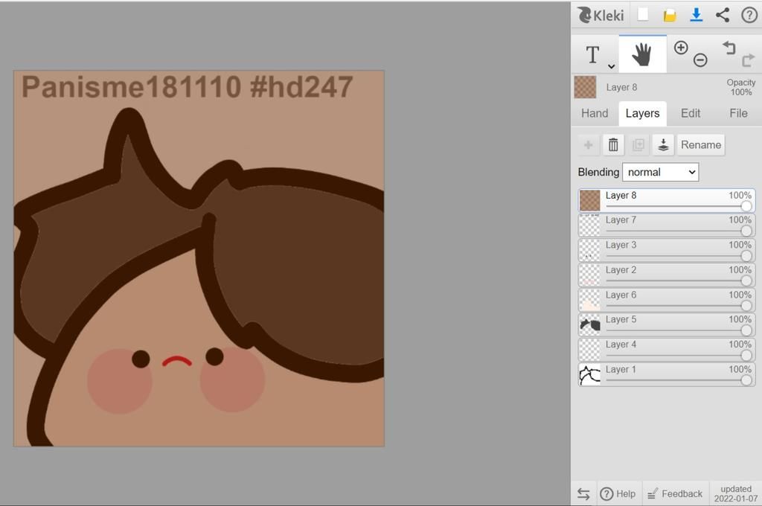Click Layer 8 opacity slider handle
Viewport: 762px width, 506px height.
(746, 206)
